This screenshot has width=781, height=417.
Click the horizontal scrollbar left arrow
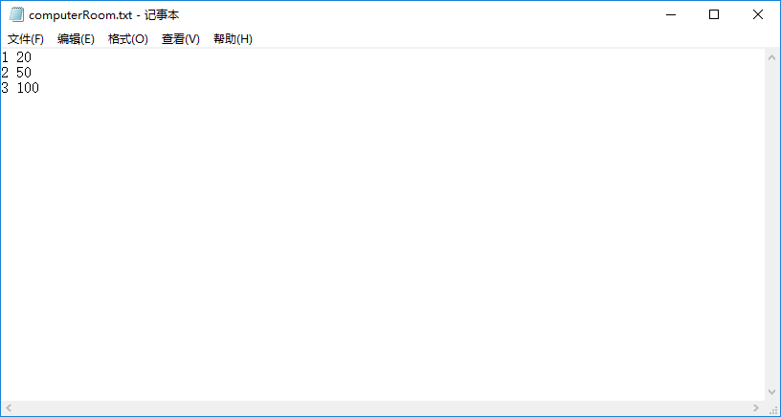tap(8, 408)
